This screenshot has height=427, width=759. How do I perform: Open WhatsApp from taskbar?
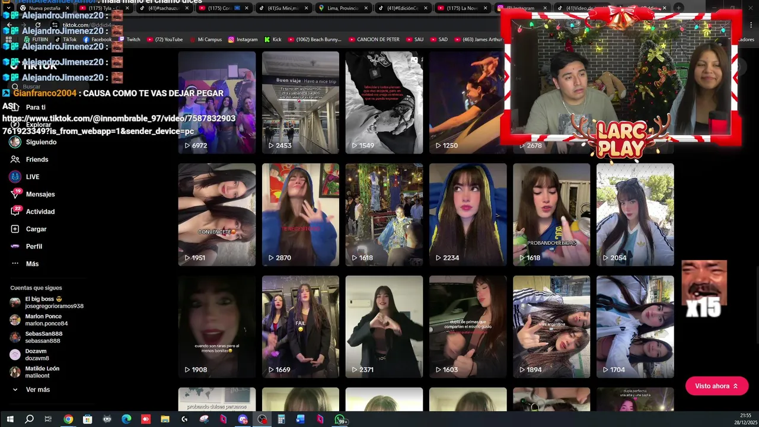coord(340,420)
